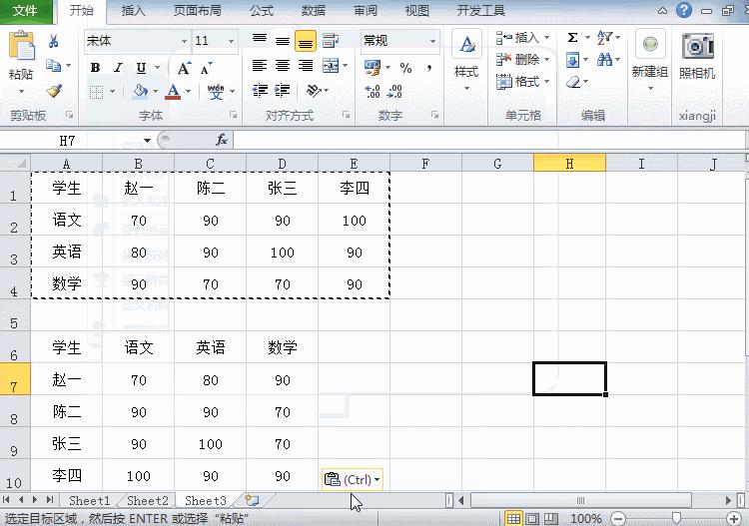Click Insert cells (插入) button
The width and height of the screenshot is (749, 526).
[522, 38]
